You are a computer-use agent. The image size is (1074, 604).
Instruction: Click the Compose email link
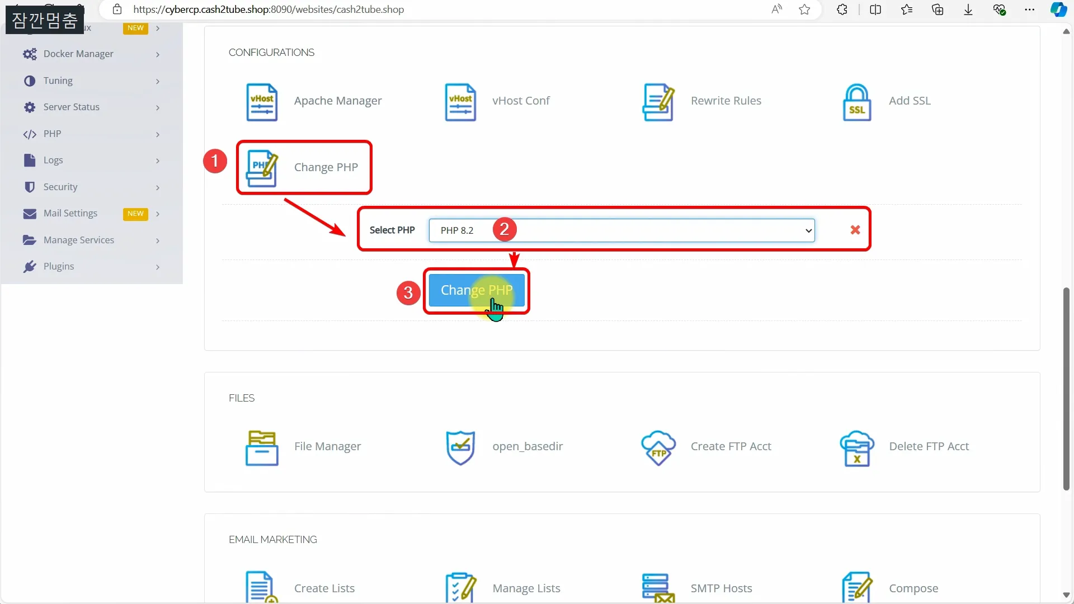coord(913,588)
